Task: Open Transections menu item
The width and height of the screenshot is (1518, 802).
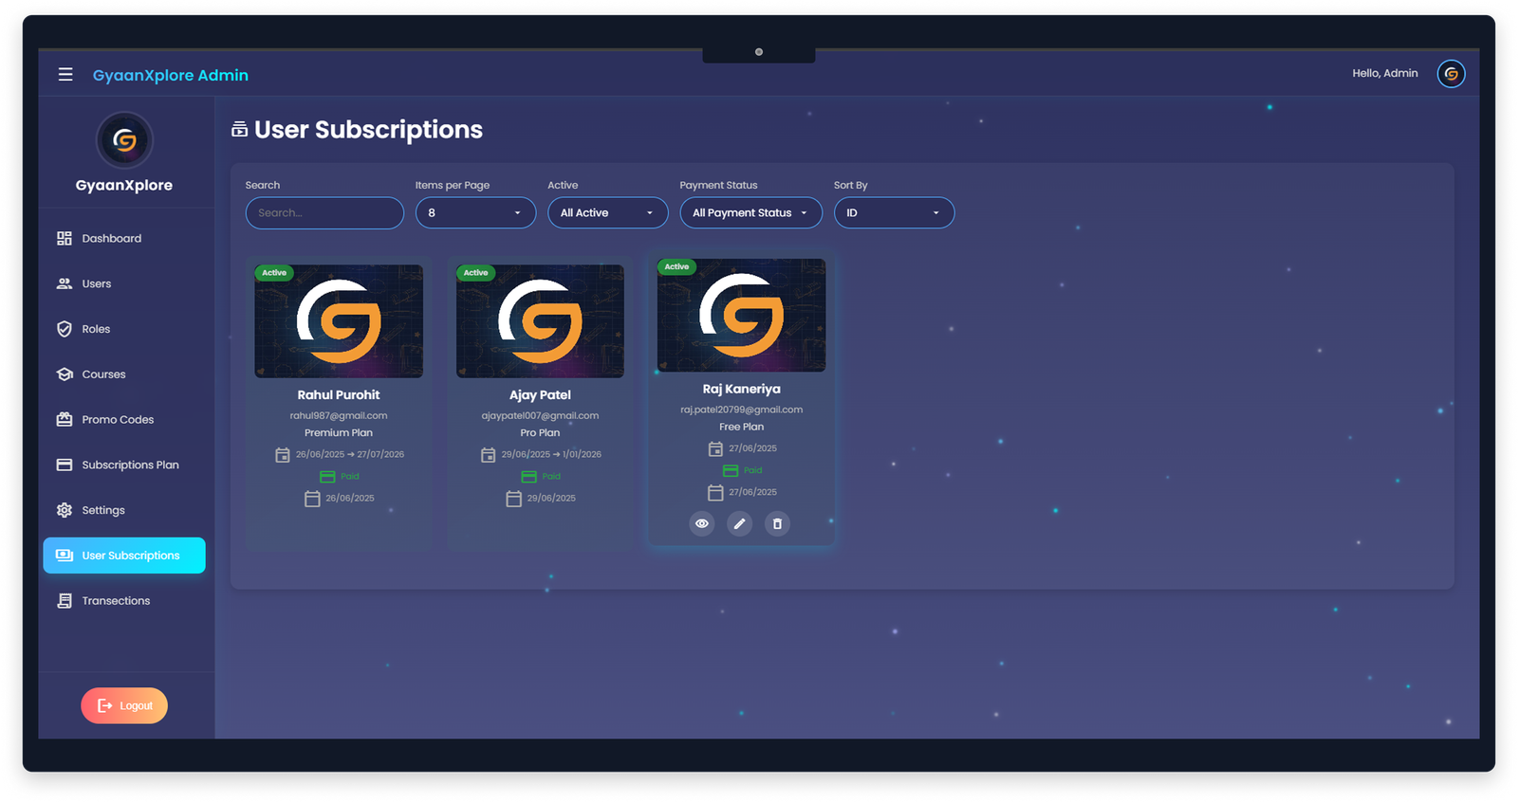Action: [x=124, y=601]
